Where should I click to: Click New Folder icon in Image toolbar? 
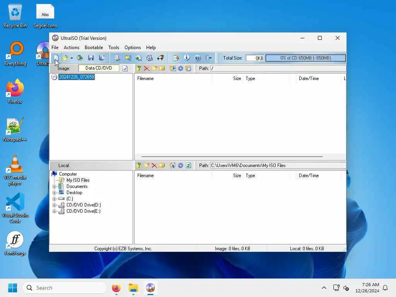click(154, 68)
